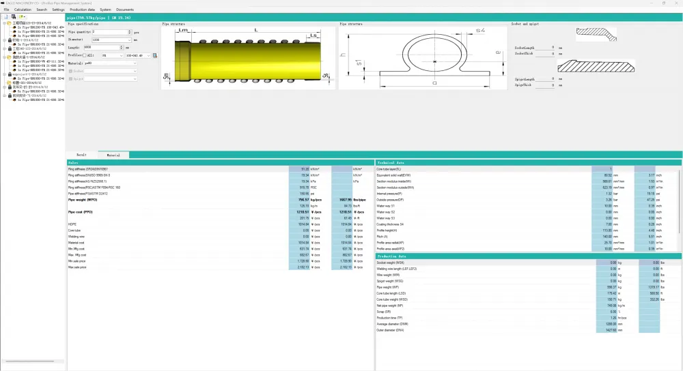
Task: Switch to the Result tab
Action: (x=81, y=155)
